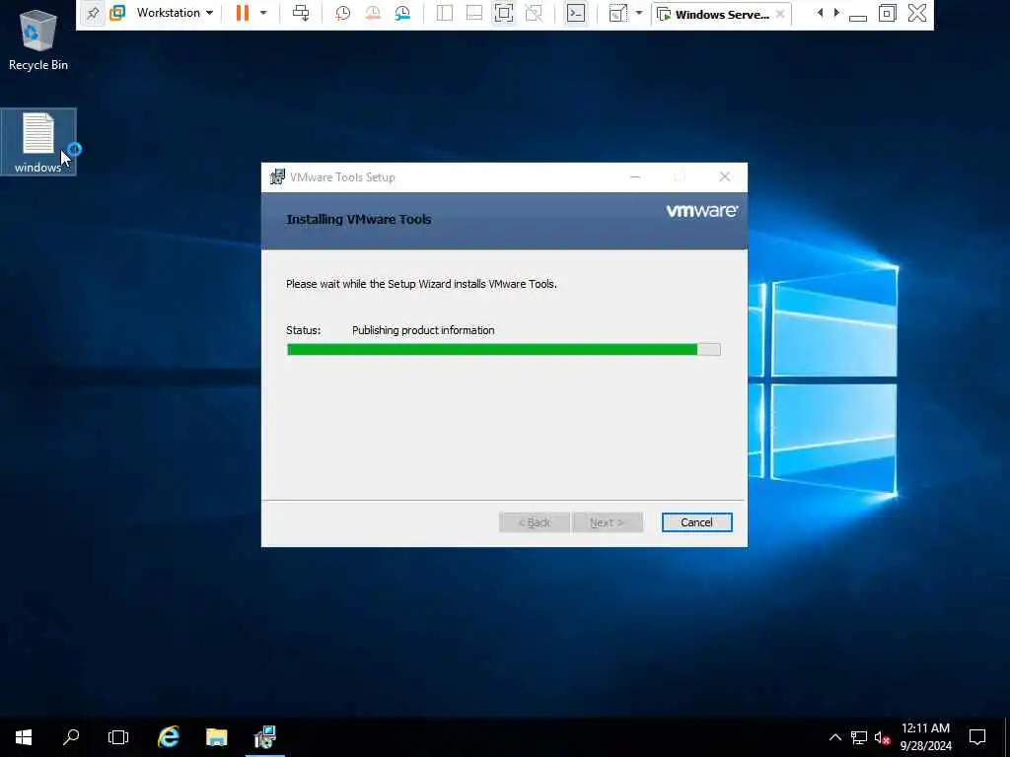The height and width of the screenshot is (757, 1010).
Task: Open the notification action center
Action: (x=977, y=737)
